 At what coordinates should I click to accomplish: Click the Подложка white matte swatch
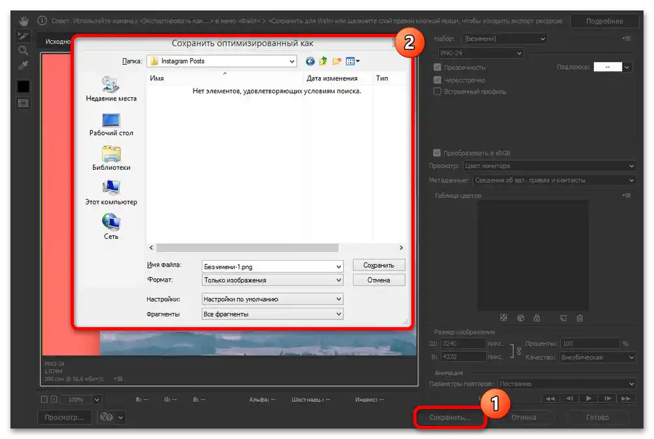608,67
